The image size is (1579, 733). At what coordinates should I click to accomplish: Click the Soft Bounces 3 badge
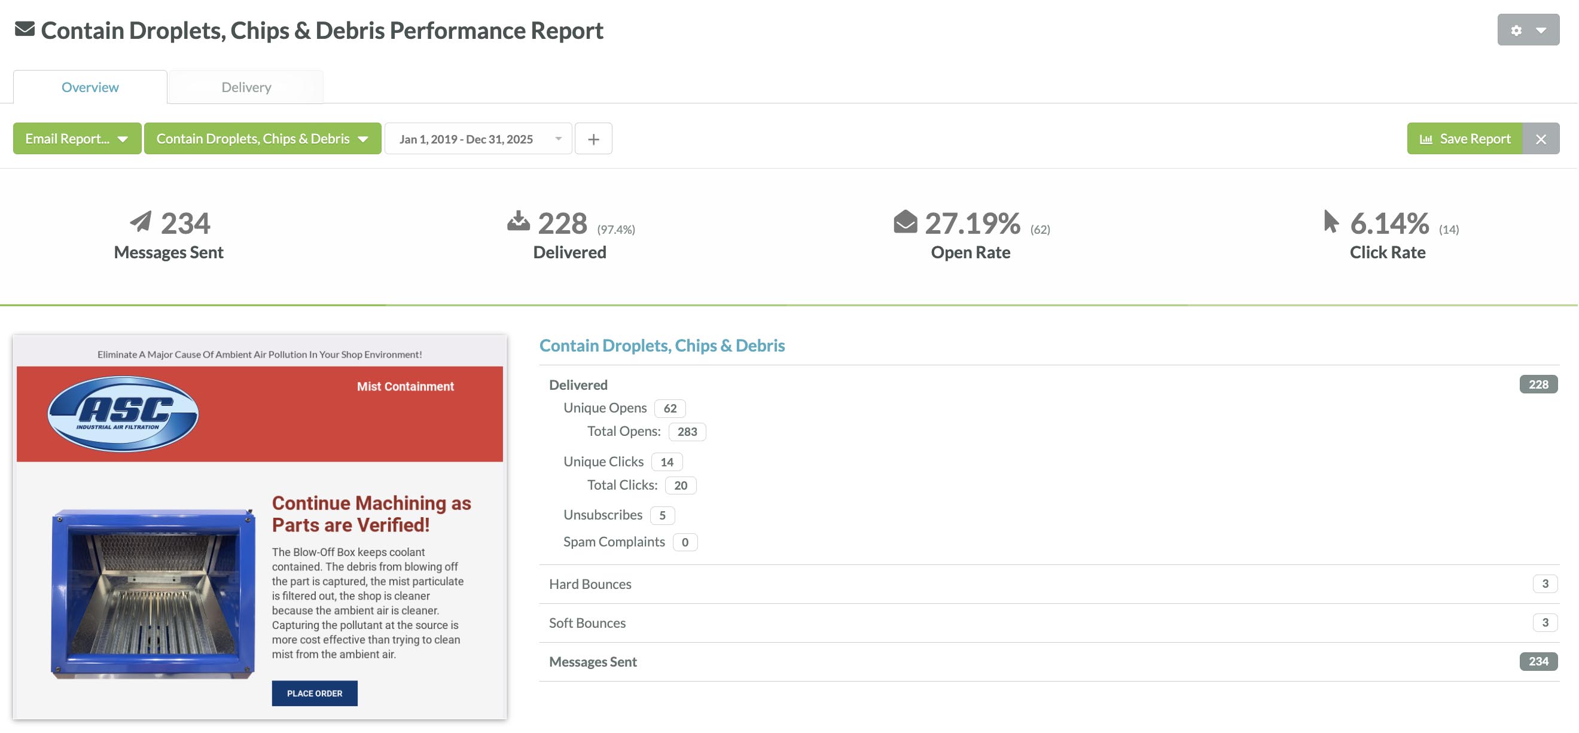coord(1545,622)
